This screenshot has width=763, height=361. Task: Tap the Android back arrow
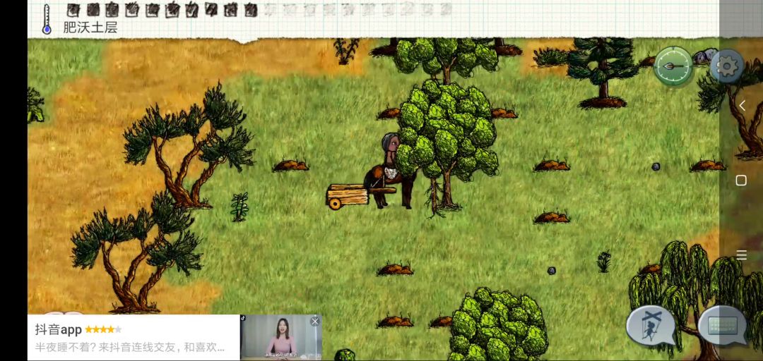click(742, 106)
